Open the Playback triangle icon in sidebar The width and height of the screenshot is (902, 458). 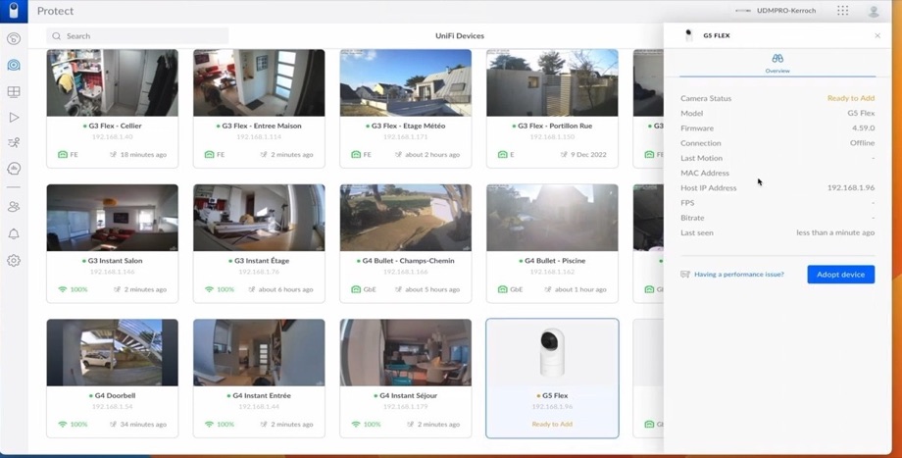14,118
